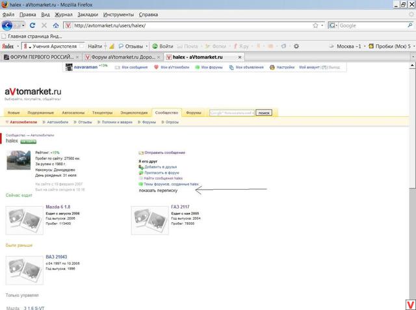
Task: Open the Подержанные site tab
Action: (x=40, y=112)
